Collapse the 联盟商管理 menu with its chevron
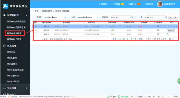 pyautogui.click(x=26, y=15)
